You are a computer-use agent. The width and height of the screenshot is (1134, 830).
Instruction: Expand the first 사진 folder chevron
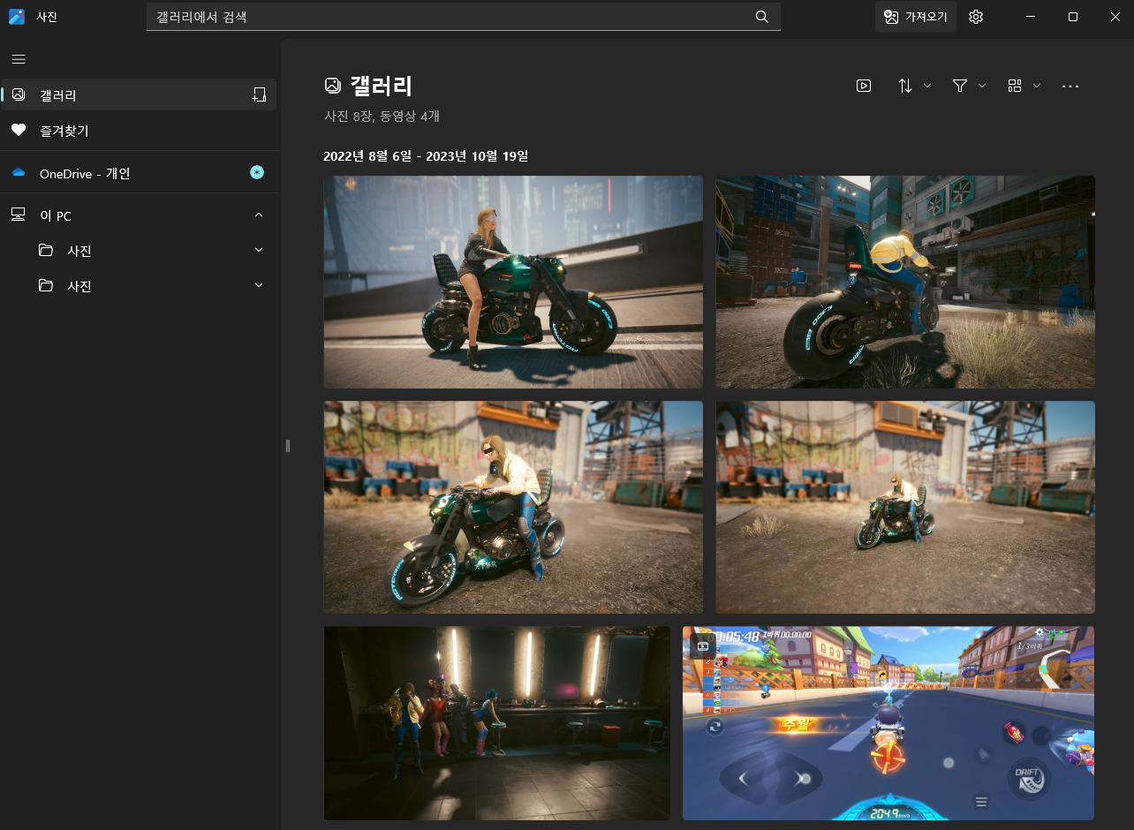click(259, 251)
